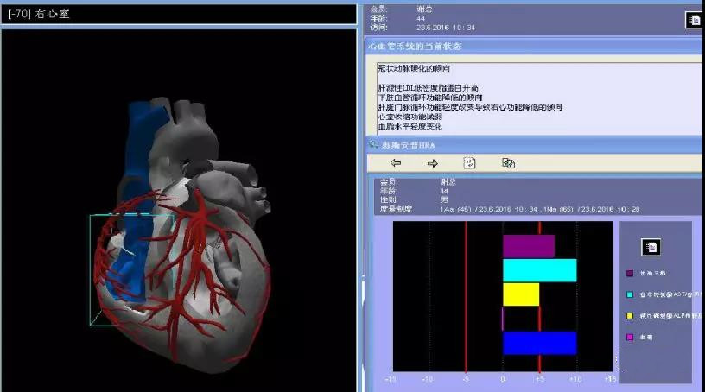
Task: Click the '+5' axis label under chart
Action: pos(539,379)
